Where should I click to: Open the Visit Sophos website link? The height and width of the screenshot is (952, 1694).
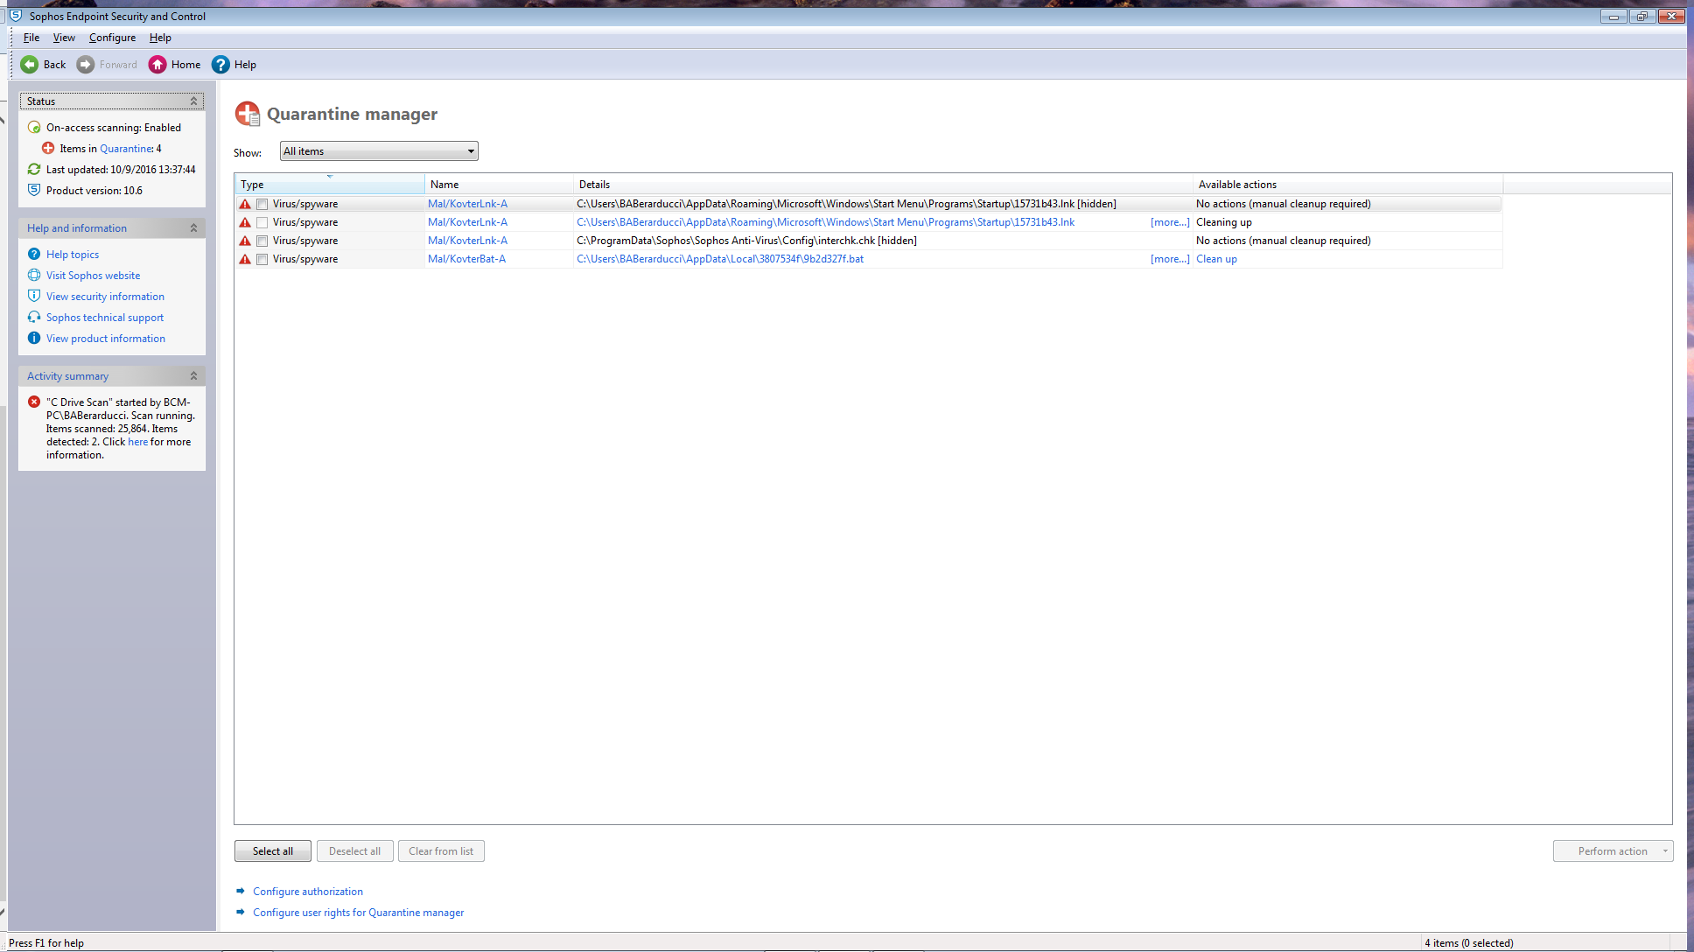(x=93, y=276)
